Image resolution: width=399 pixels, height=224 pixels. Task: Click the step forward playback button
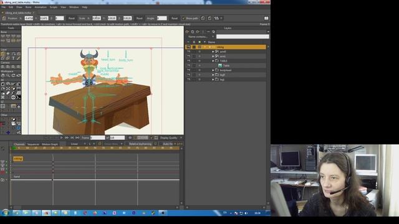[67, 138]
